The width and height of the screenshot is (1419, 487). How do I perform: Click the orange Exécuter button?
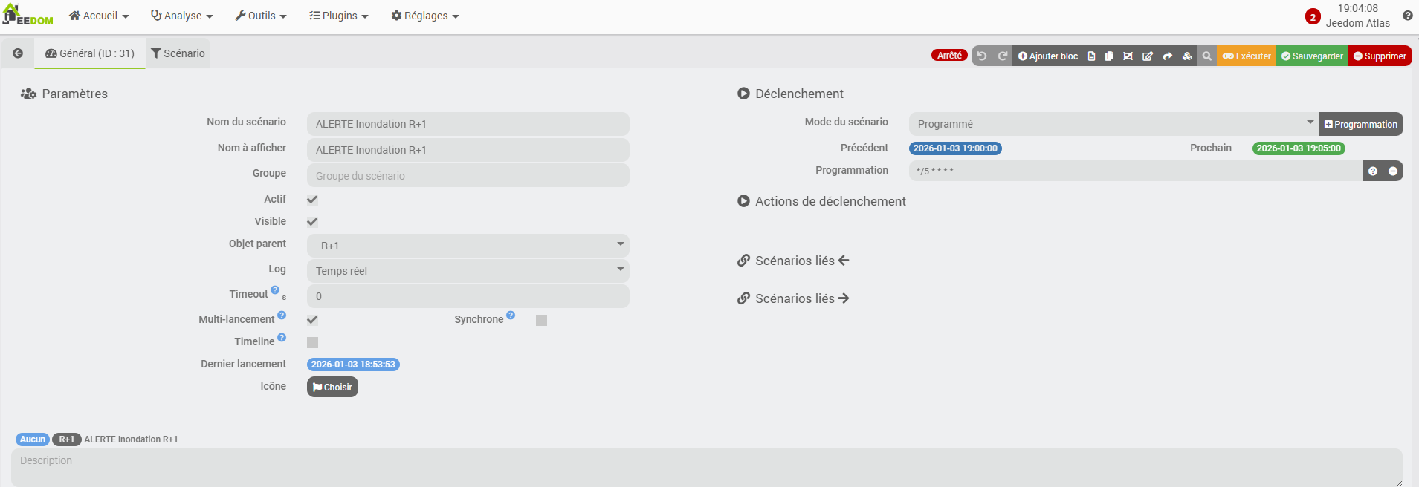pos(1247,56)
